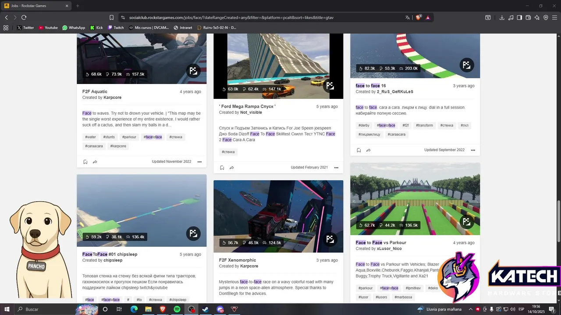Viewport: 561px width, 315px height.
Task: Open browser downloads
Action: [x=502, y=17]
